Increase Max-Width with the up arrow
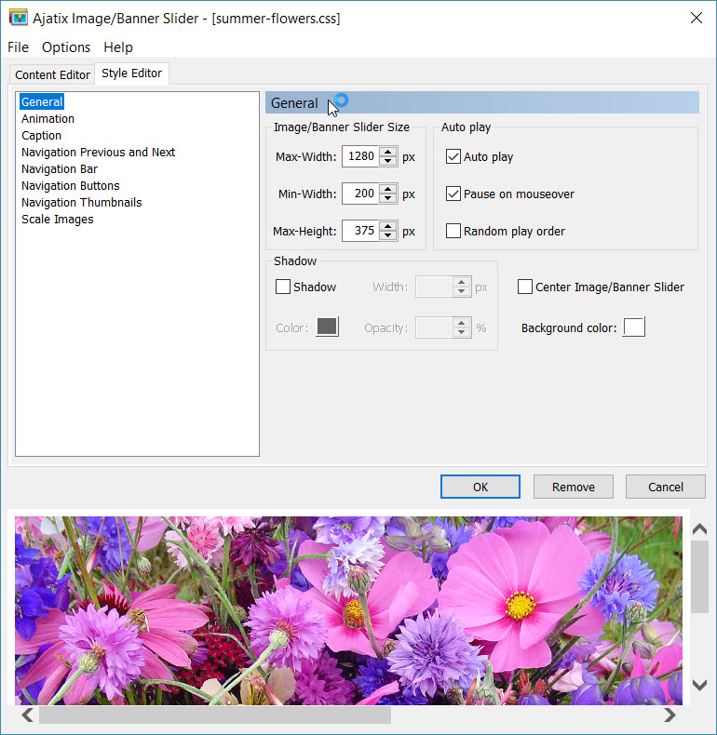This screenshot has width=717, height=735. pos(387,152)
